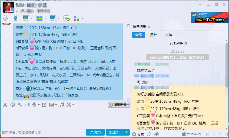This screenshot has width=229, height=138.
Task: Click the 我们已经是好友了 system notice
Action: point(178,57)
